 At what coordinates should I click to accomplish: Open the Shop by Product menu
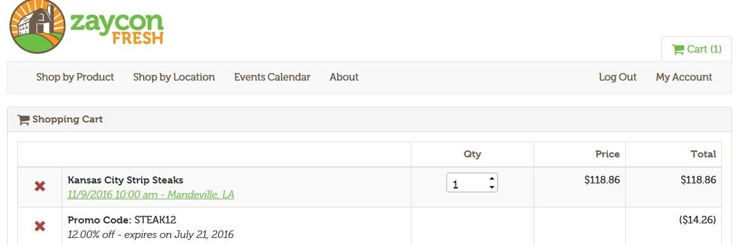pyautogui.click(x=75, y=77)
